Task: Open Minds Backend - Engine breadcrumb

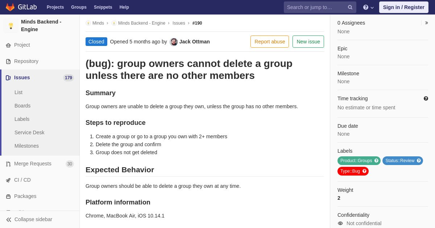Action: (142, 23)
